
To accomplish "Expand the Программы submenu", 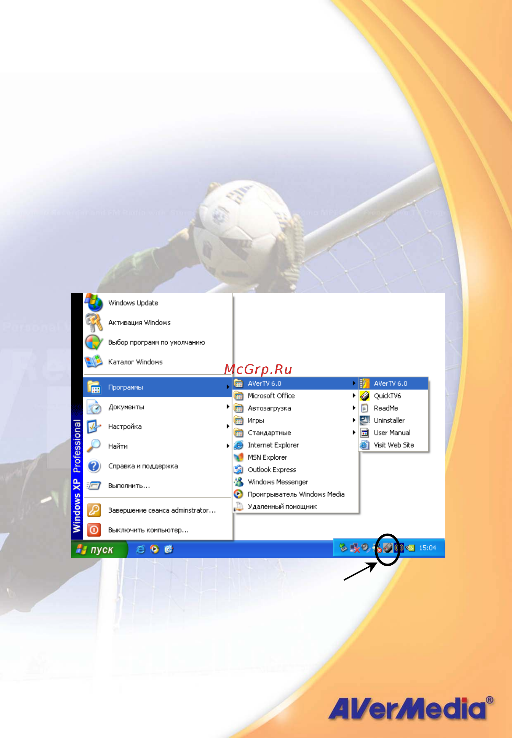I will (158, 387).
